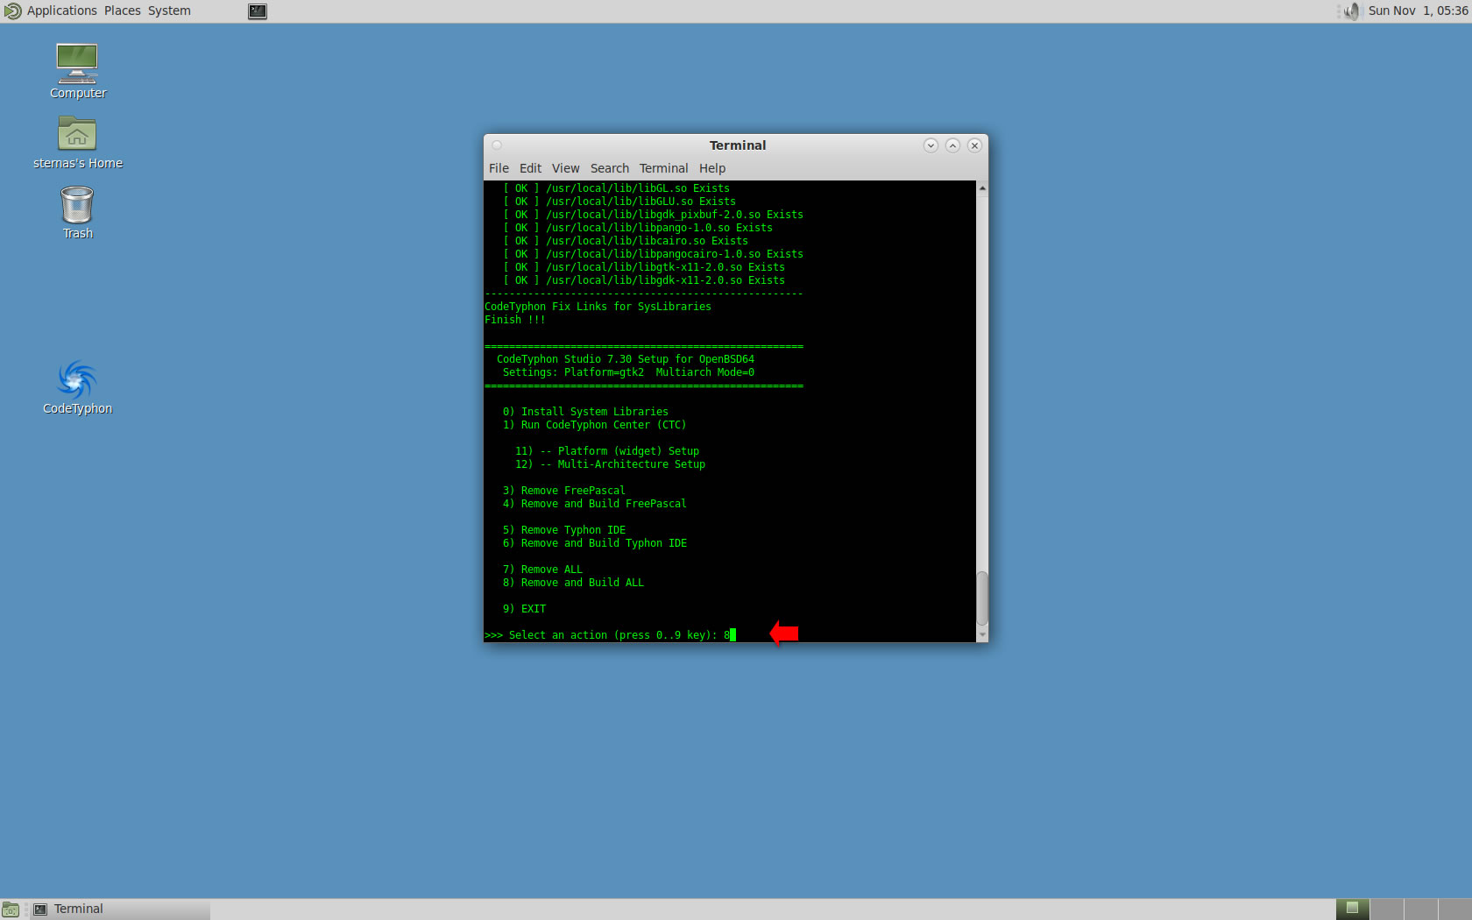Click the 'Select an action' prompt line

610,635
